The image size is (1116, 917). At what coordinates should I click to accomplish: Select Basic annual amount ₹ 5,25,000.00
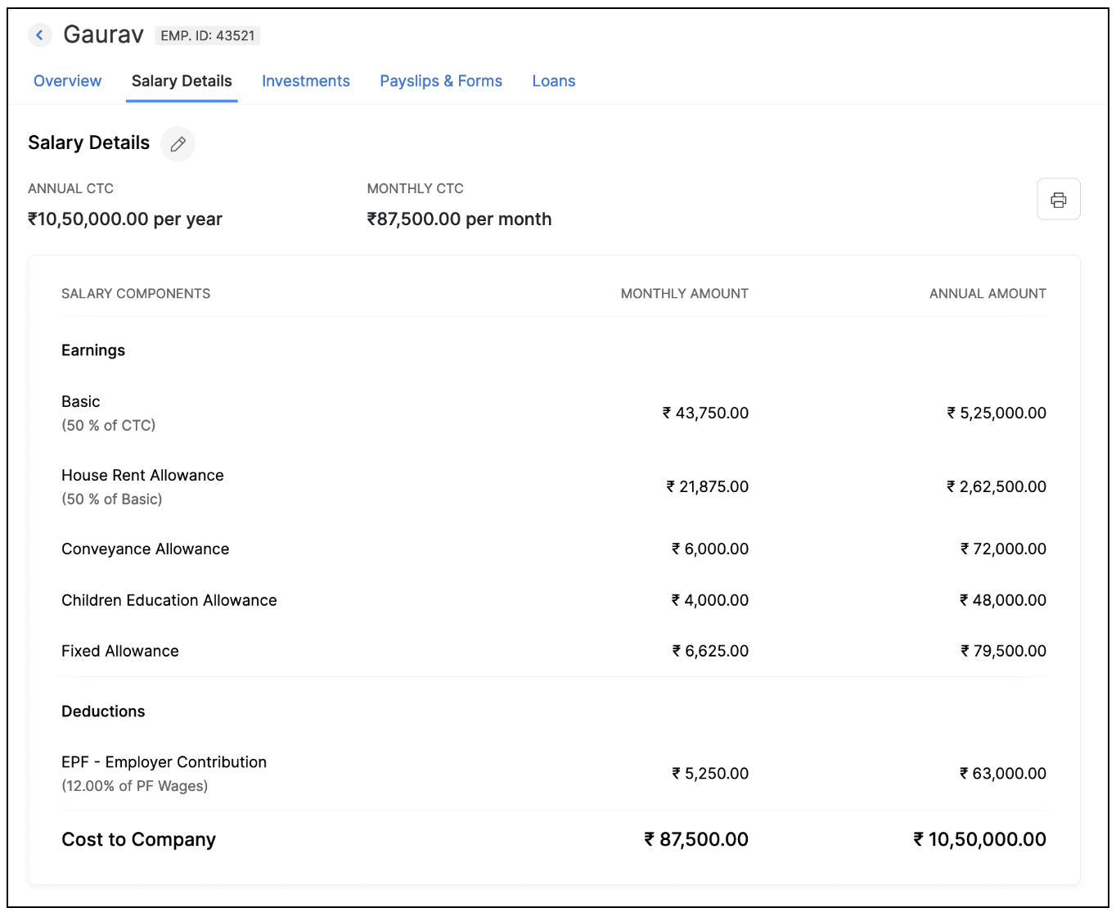click(997, 413)
